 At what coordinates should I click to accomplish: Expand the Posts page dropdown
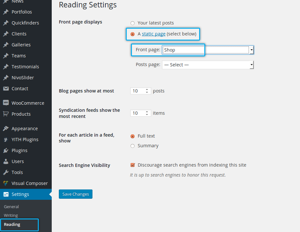pyautogui.click(x=208, y=65)
